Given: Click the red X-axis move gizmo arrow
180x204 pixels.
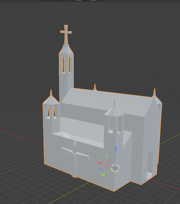Looking at the screenshot, I should (x=99, y=163).
